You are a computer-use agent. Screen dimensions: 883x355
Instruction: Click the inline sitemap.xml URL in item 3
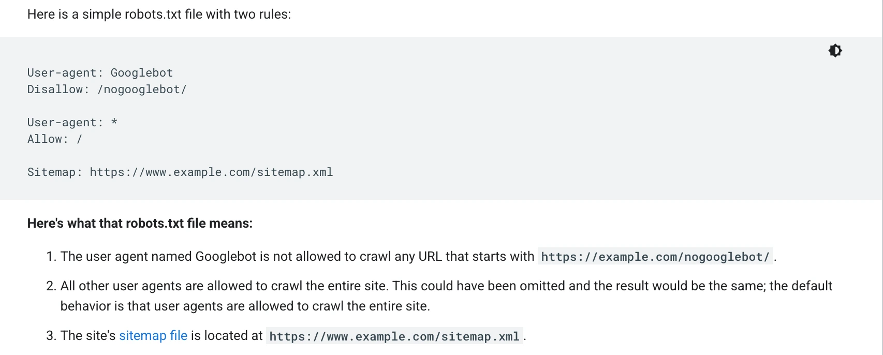[x=394, y=336]
